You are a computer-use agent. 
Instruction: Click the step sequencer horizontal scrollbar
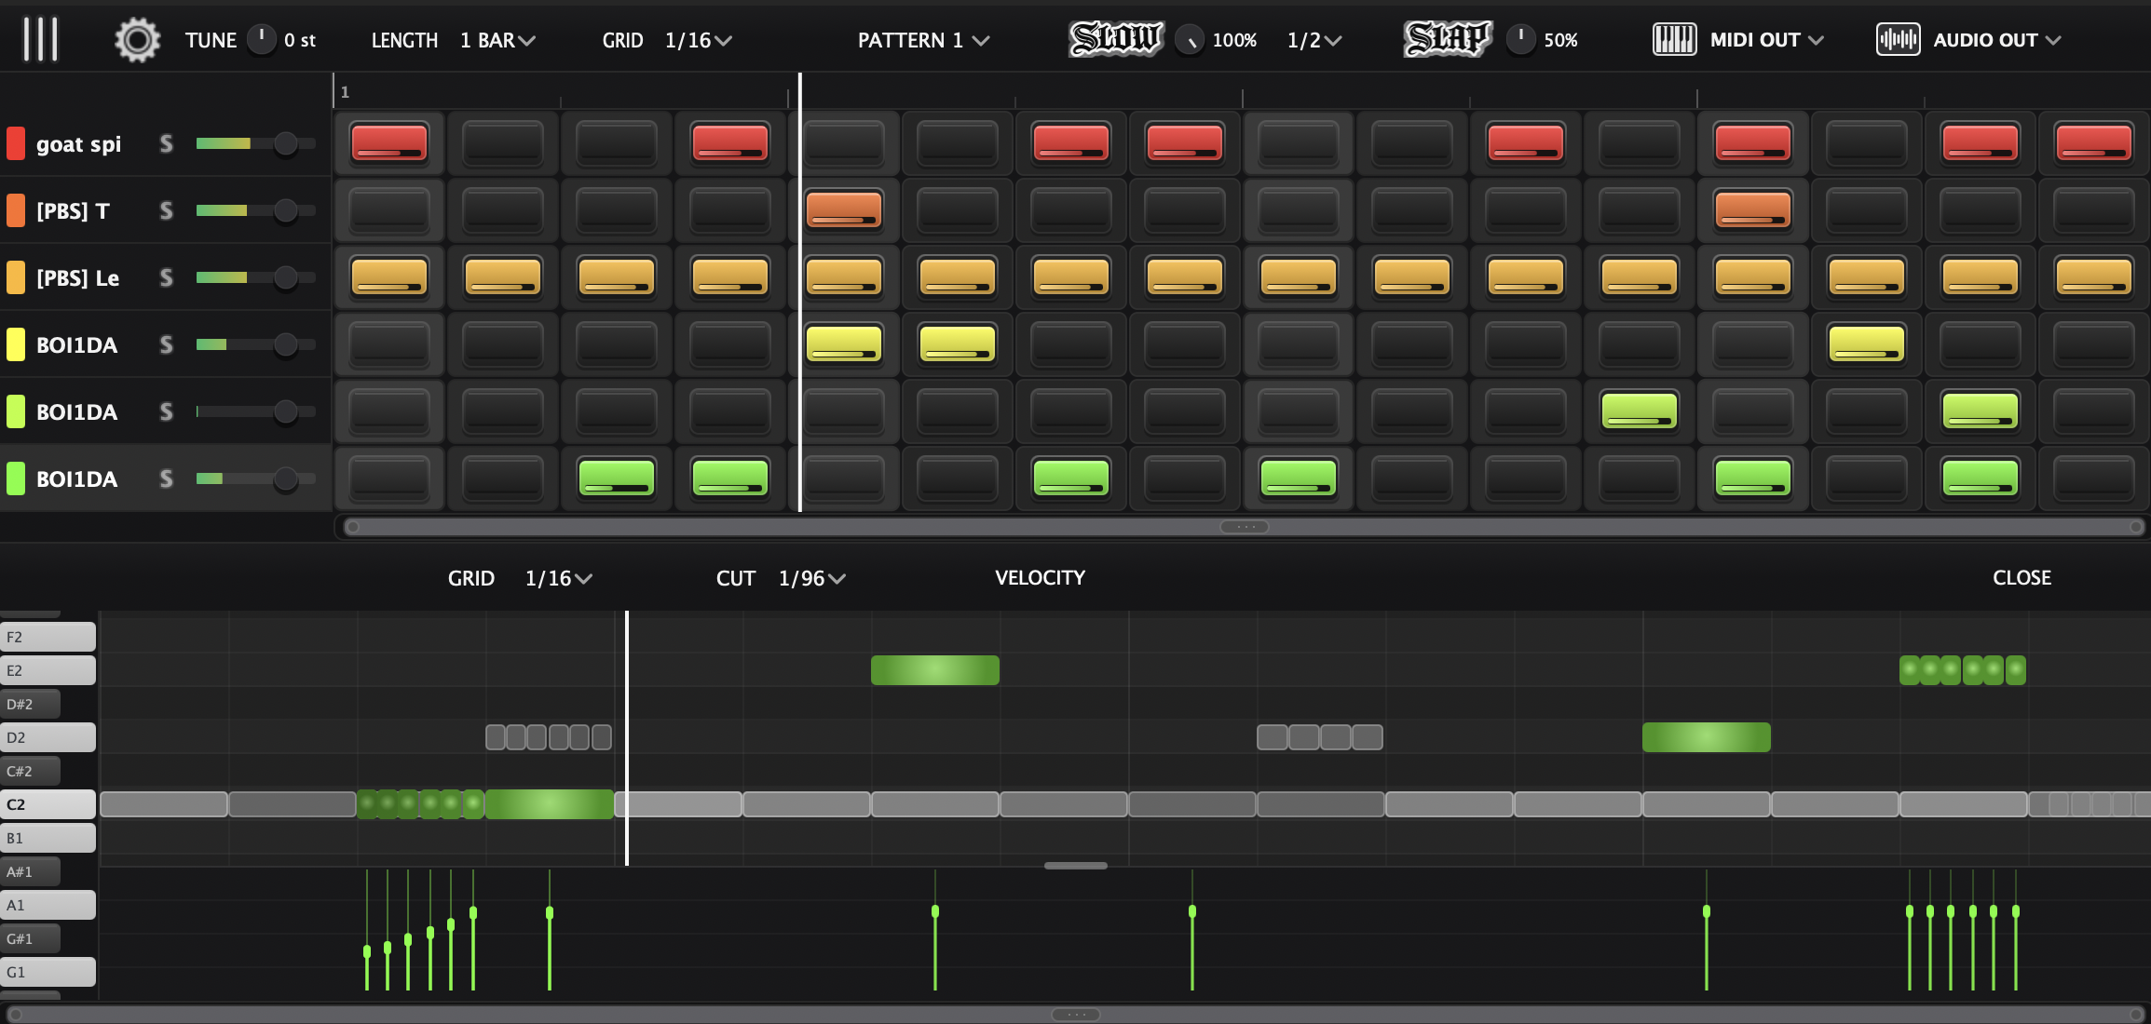(1244, 527)
